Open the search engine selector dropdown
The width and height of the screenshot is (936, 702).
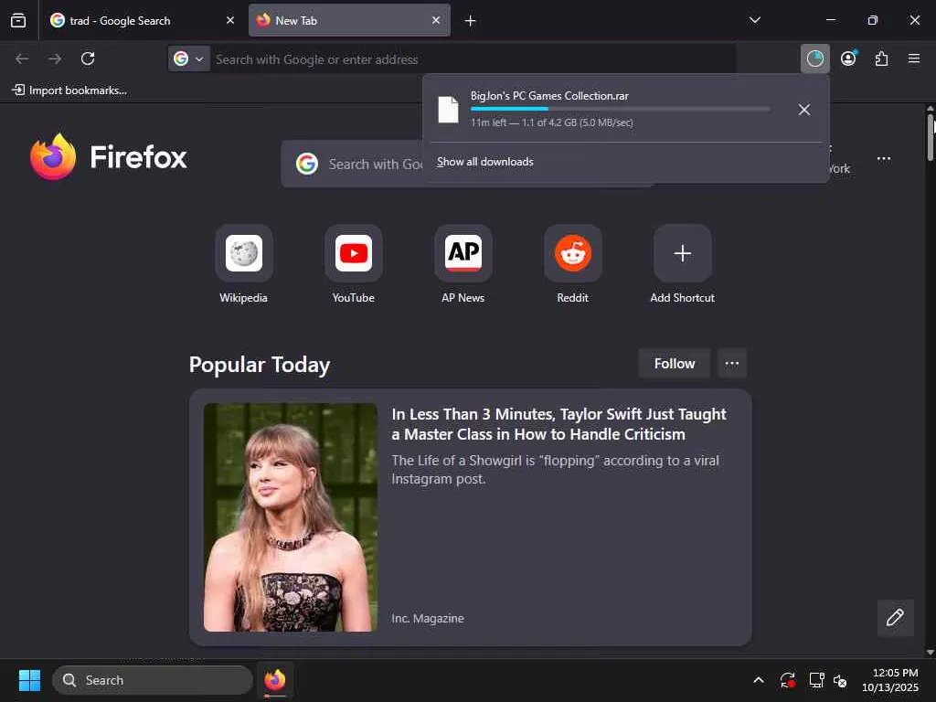[x=188, y=58]
